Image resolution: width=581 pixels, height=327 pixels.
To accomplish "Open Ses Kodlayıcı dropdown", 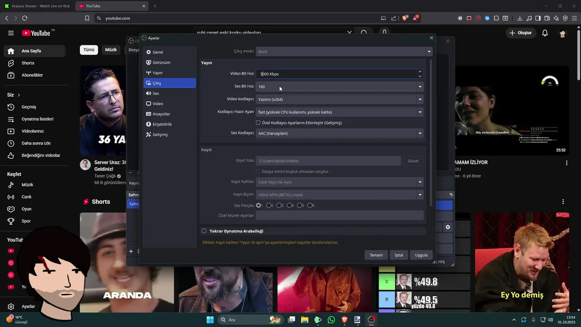I will pyautogui.click(x=340, y=133).
